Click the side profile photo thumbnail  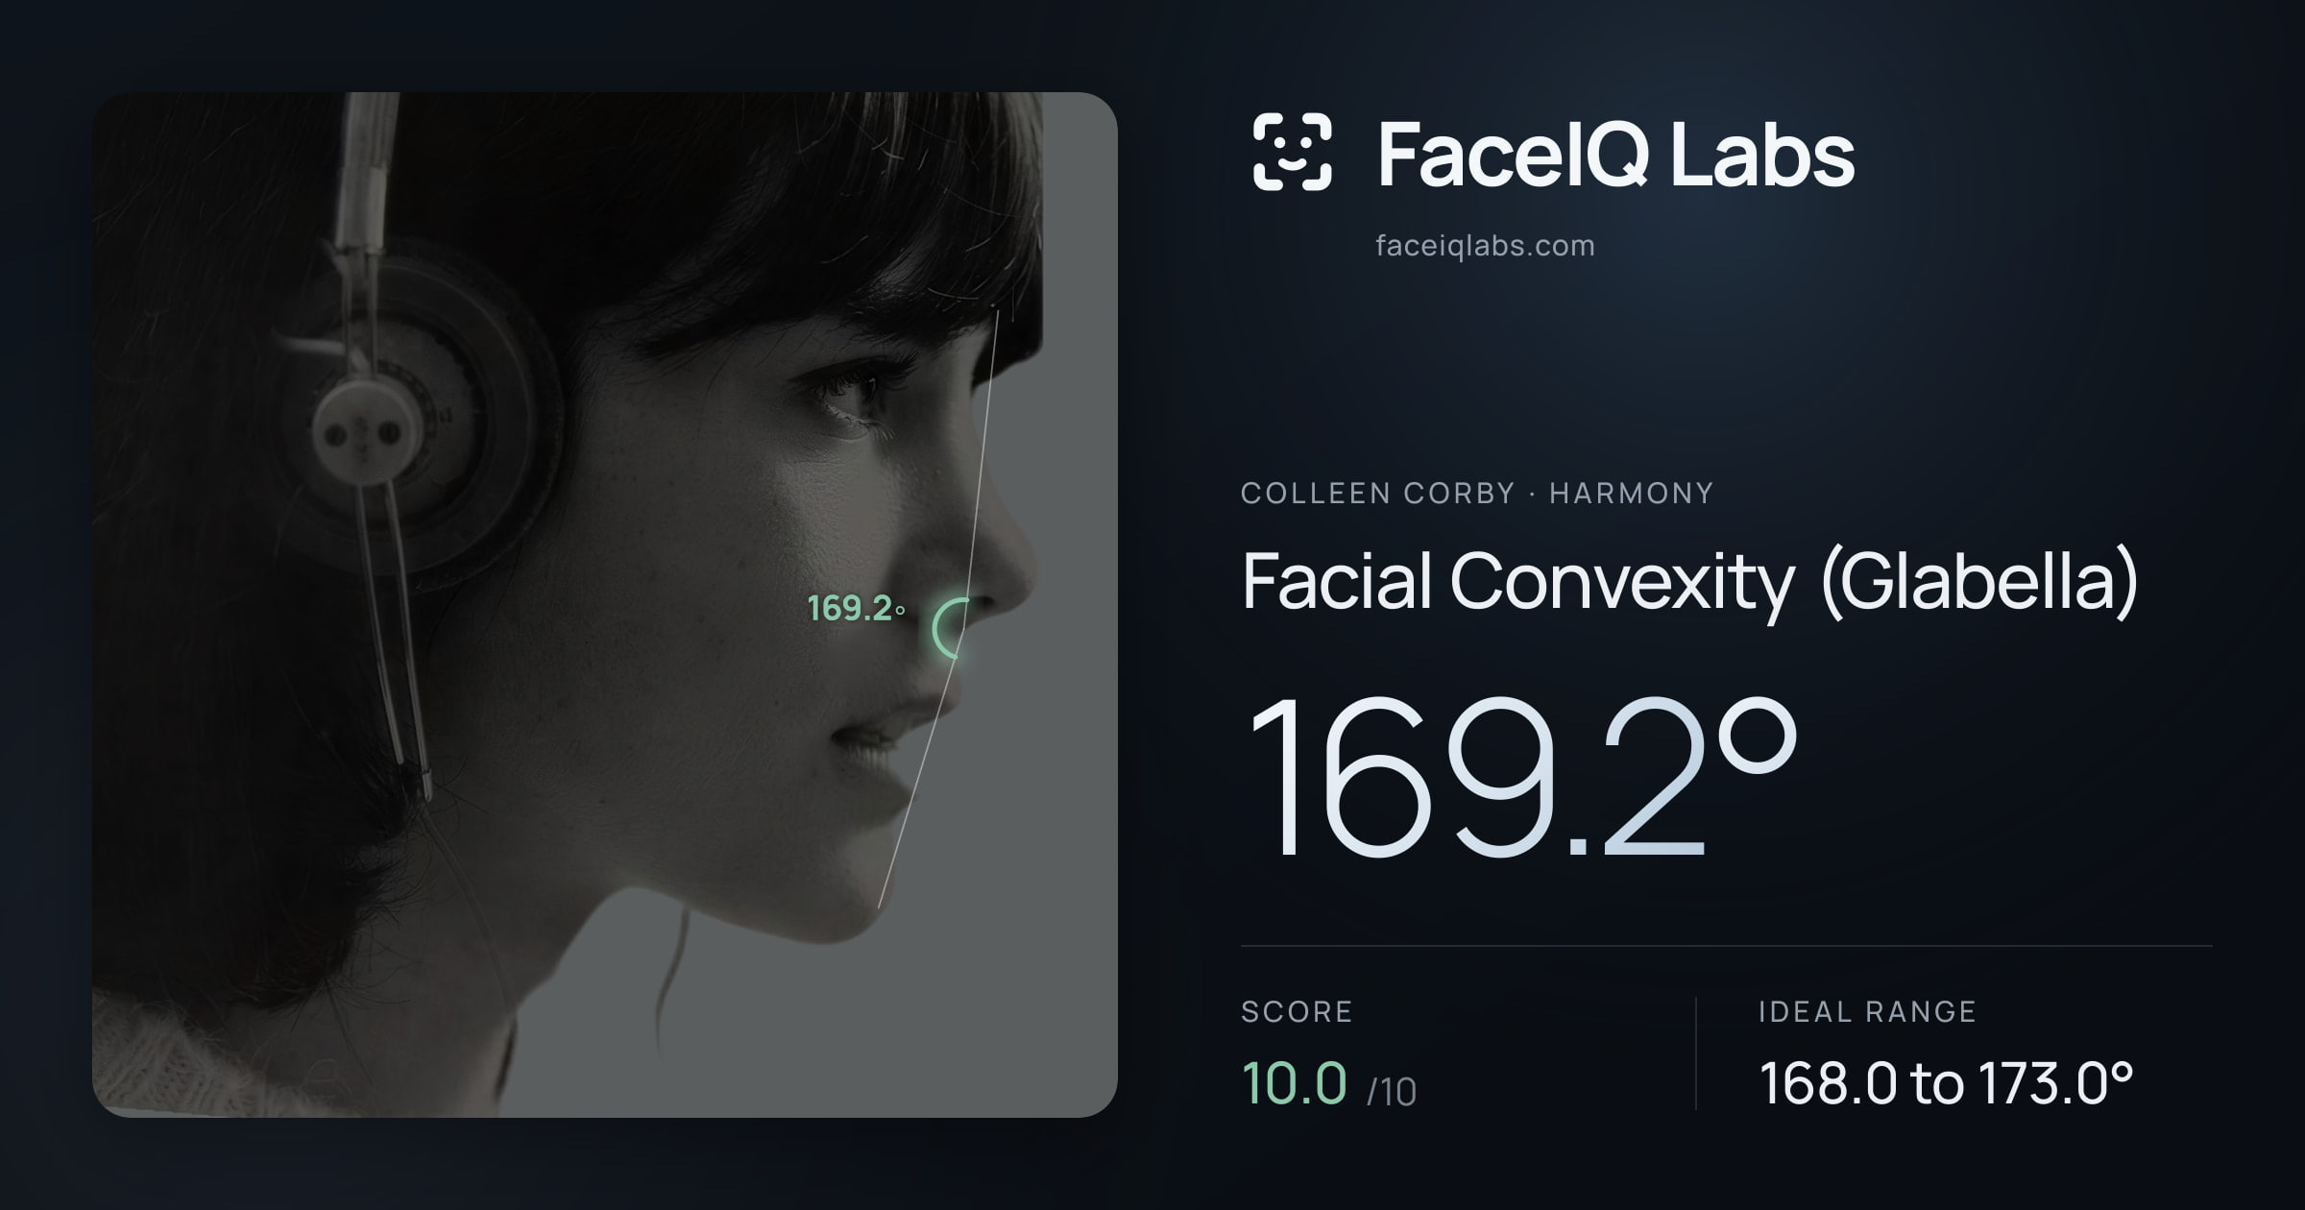(x=605, y=605)
